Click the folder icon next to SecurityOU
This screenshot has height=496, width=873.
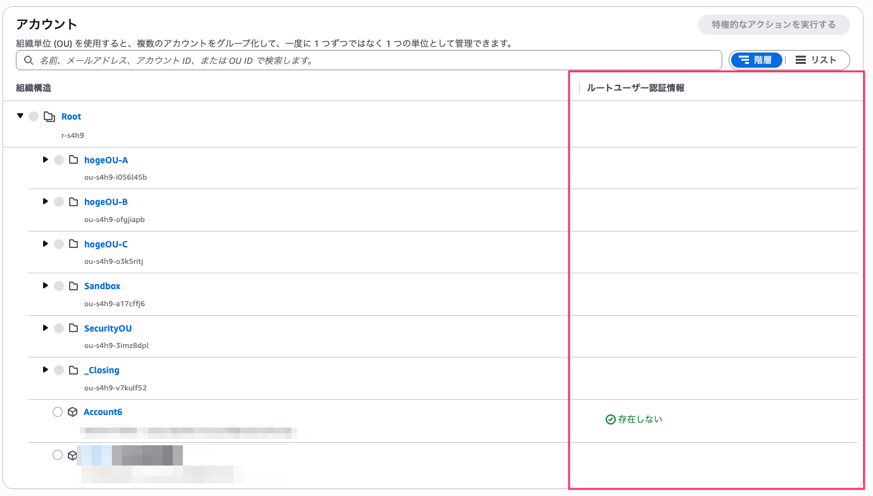pyautogui.click(x=73, y=328)
